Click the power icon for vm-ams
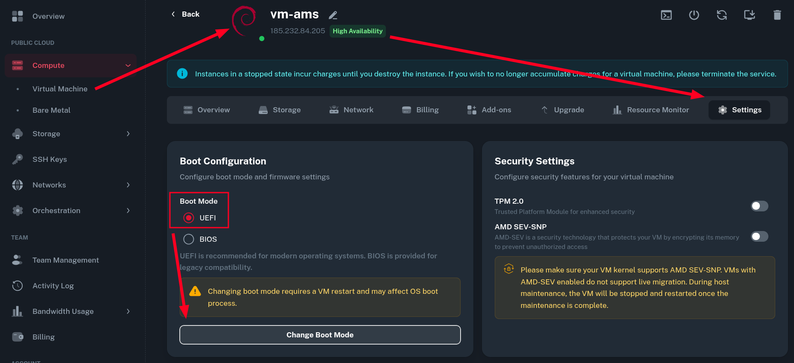Screen dimensions: 794x363 [x=694, y=15]
